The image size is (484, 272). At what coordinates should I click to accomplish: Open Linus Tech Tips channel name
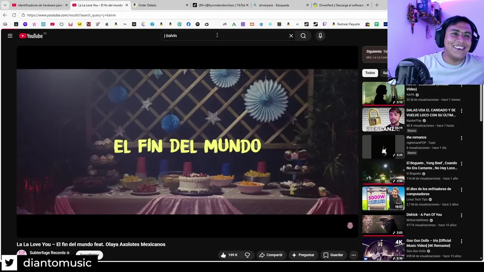[x=417, y=199]
